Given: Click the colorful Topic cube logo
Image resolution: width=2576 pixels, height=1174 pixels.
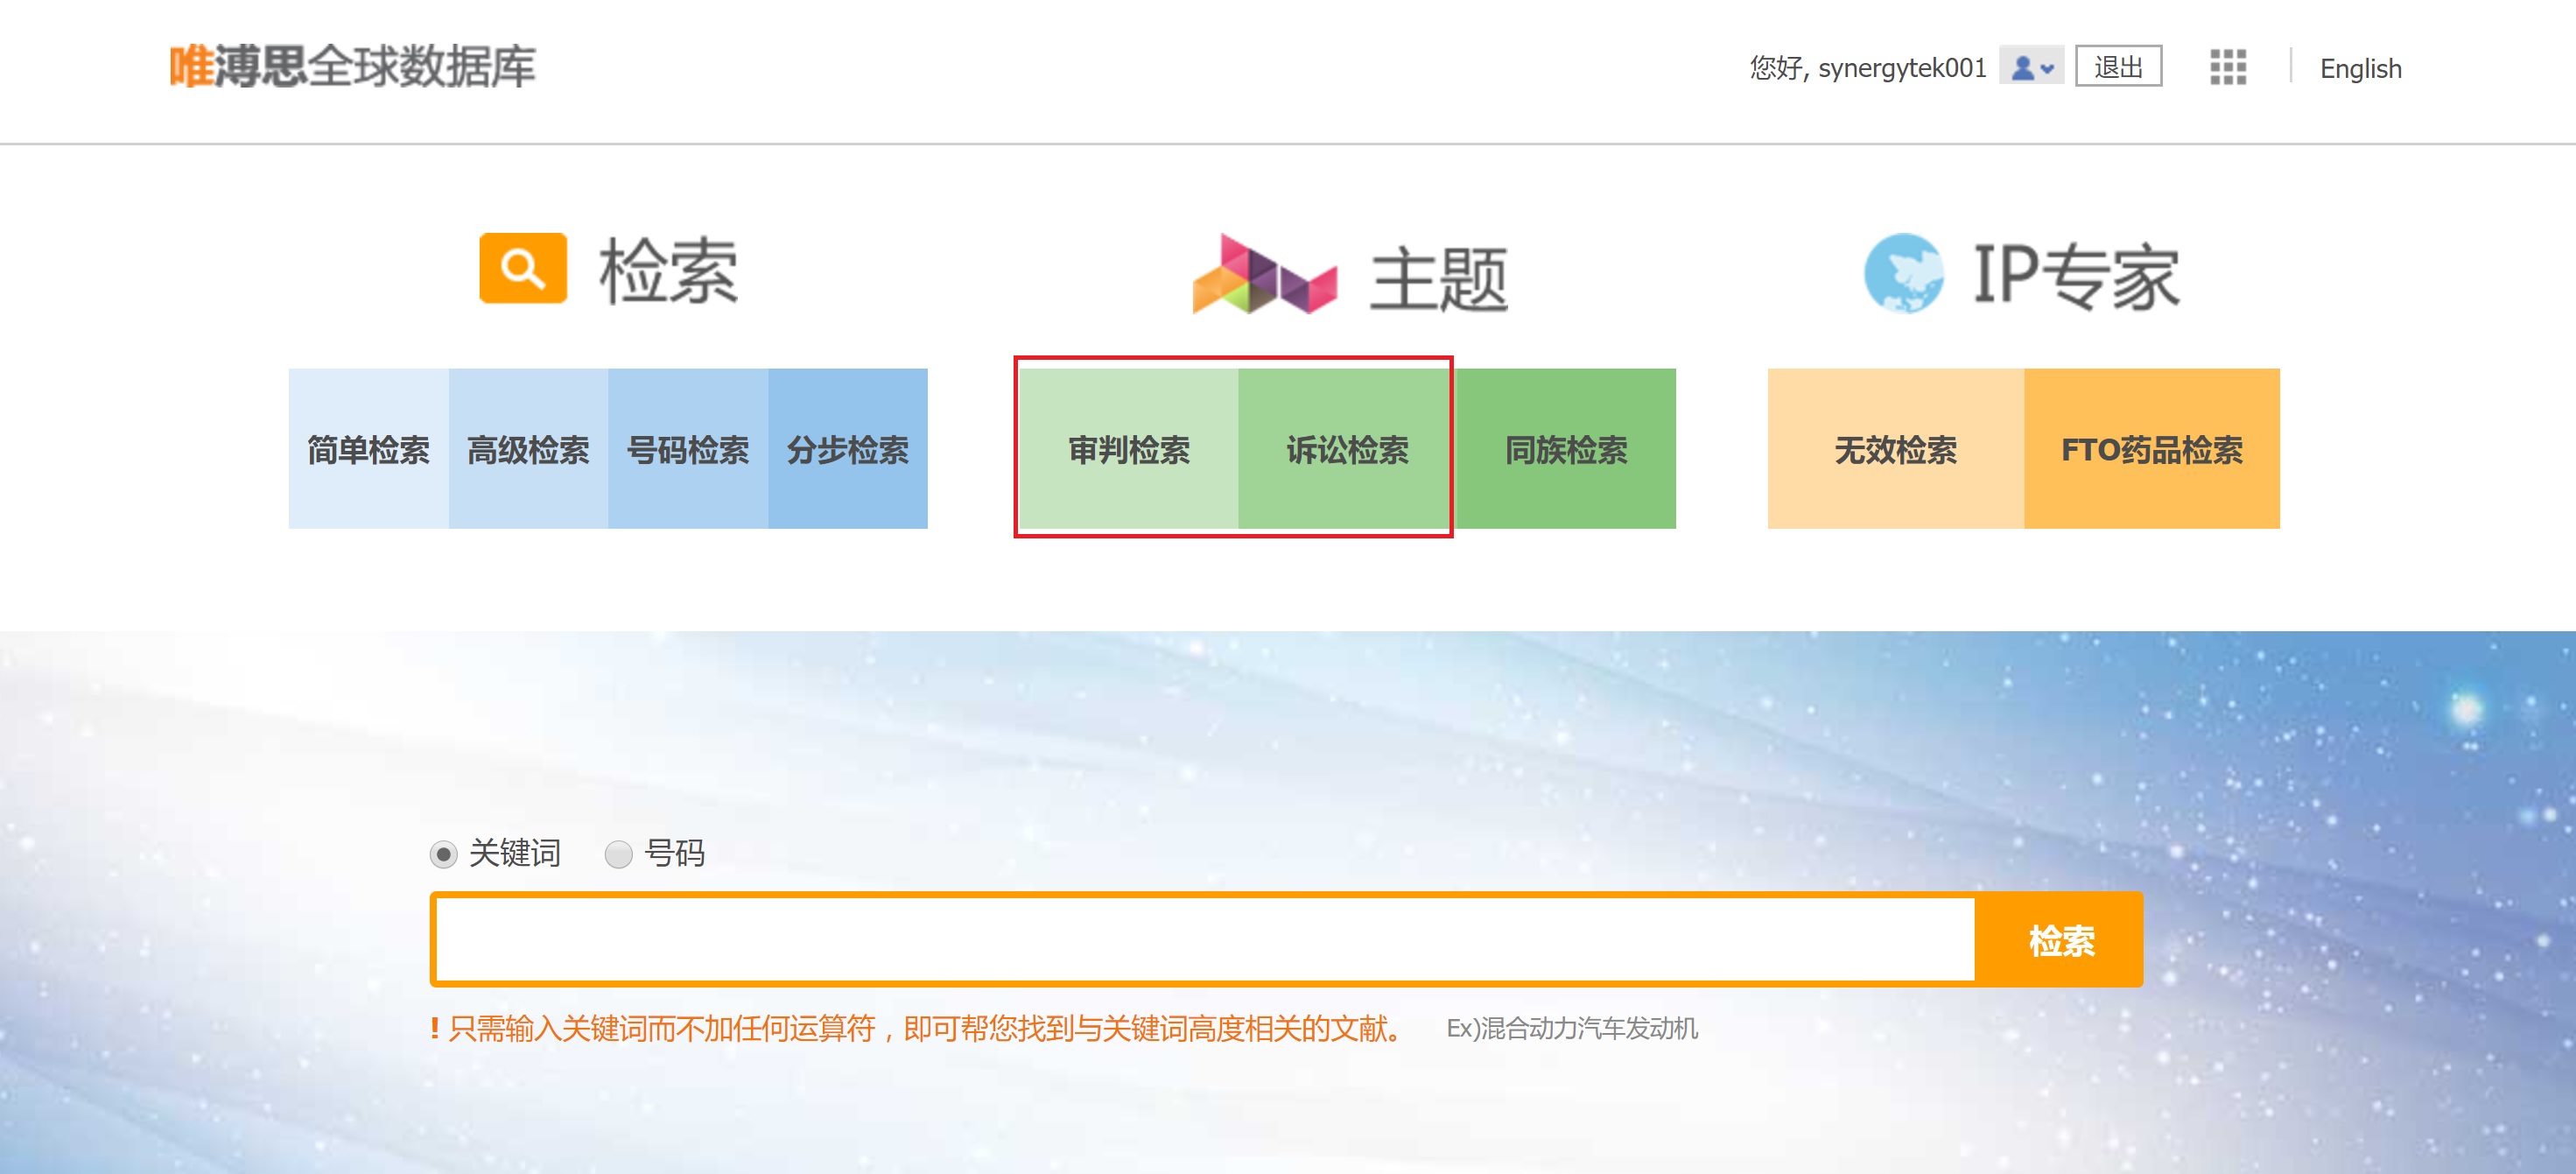Looking at the screenshot, I should pos(1264,274).
